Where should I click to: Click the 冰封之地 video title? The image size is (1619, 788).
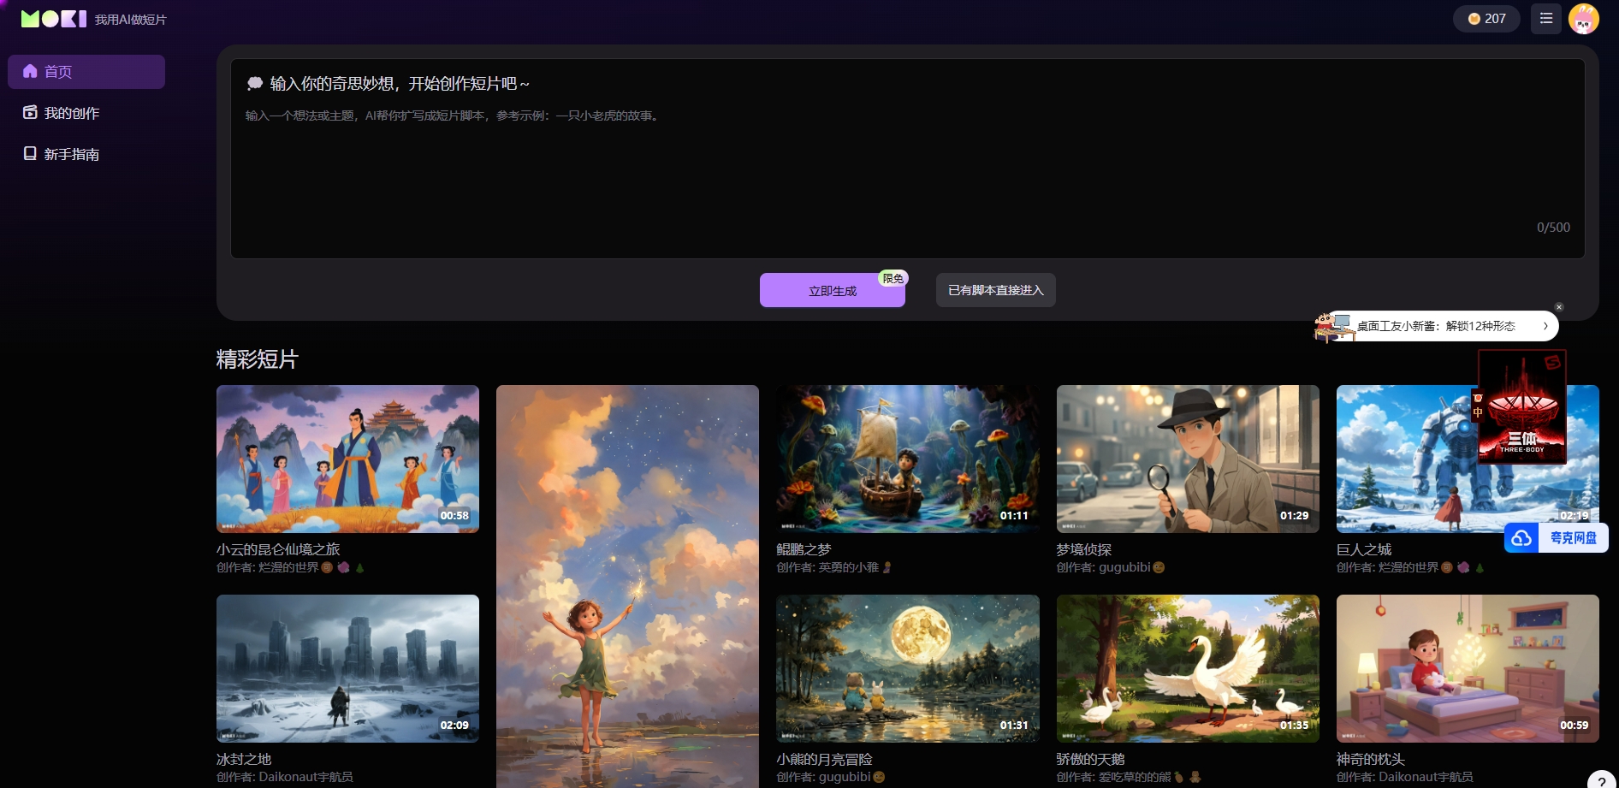[x=244, y=759]
